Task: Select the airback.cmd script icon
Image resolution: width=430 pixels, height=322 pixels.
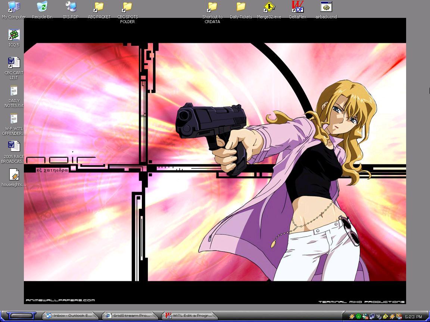Action: coord(326,7)
